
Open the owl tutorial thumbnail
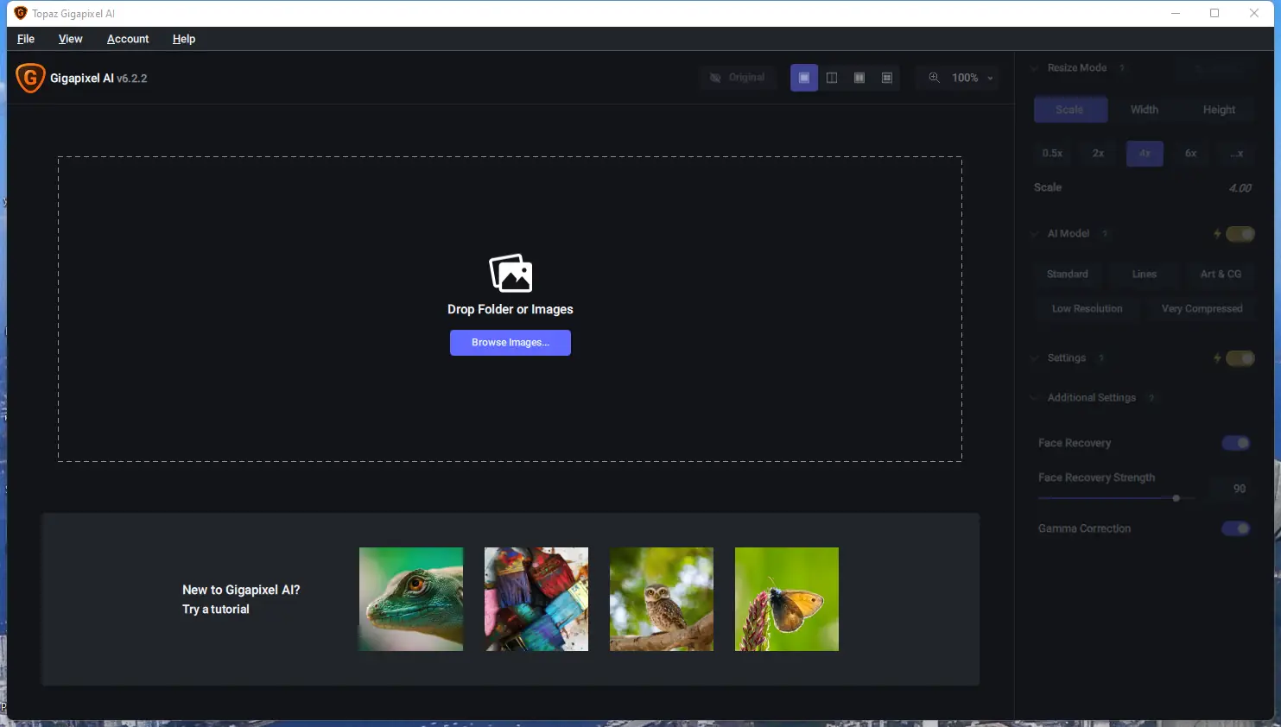click(662, 599)
